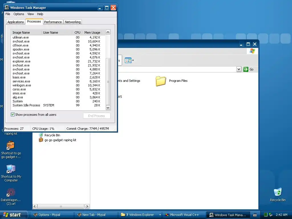The height and width of the screenshot is (219, 292).
Task: Click the process list scroll up arrow
Action: coord(108,32)
